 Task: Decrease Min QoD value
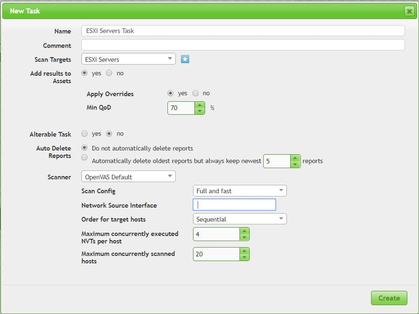point(200,111)
